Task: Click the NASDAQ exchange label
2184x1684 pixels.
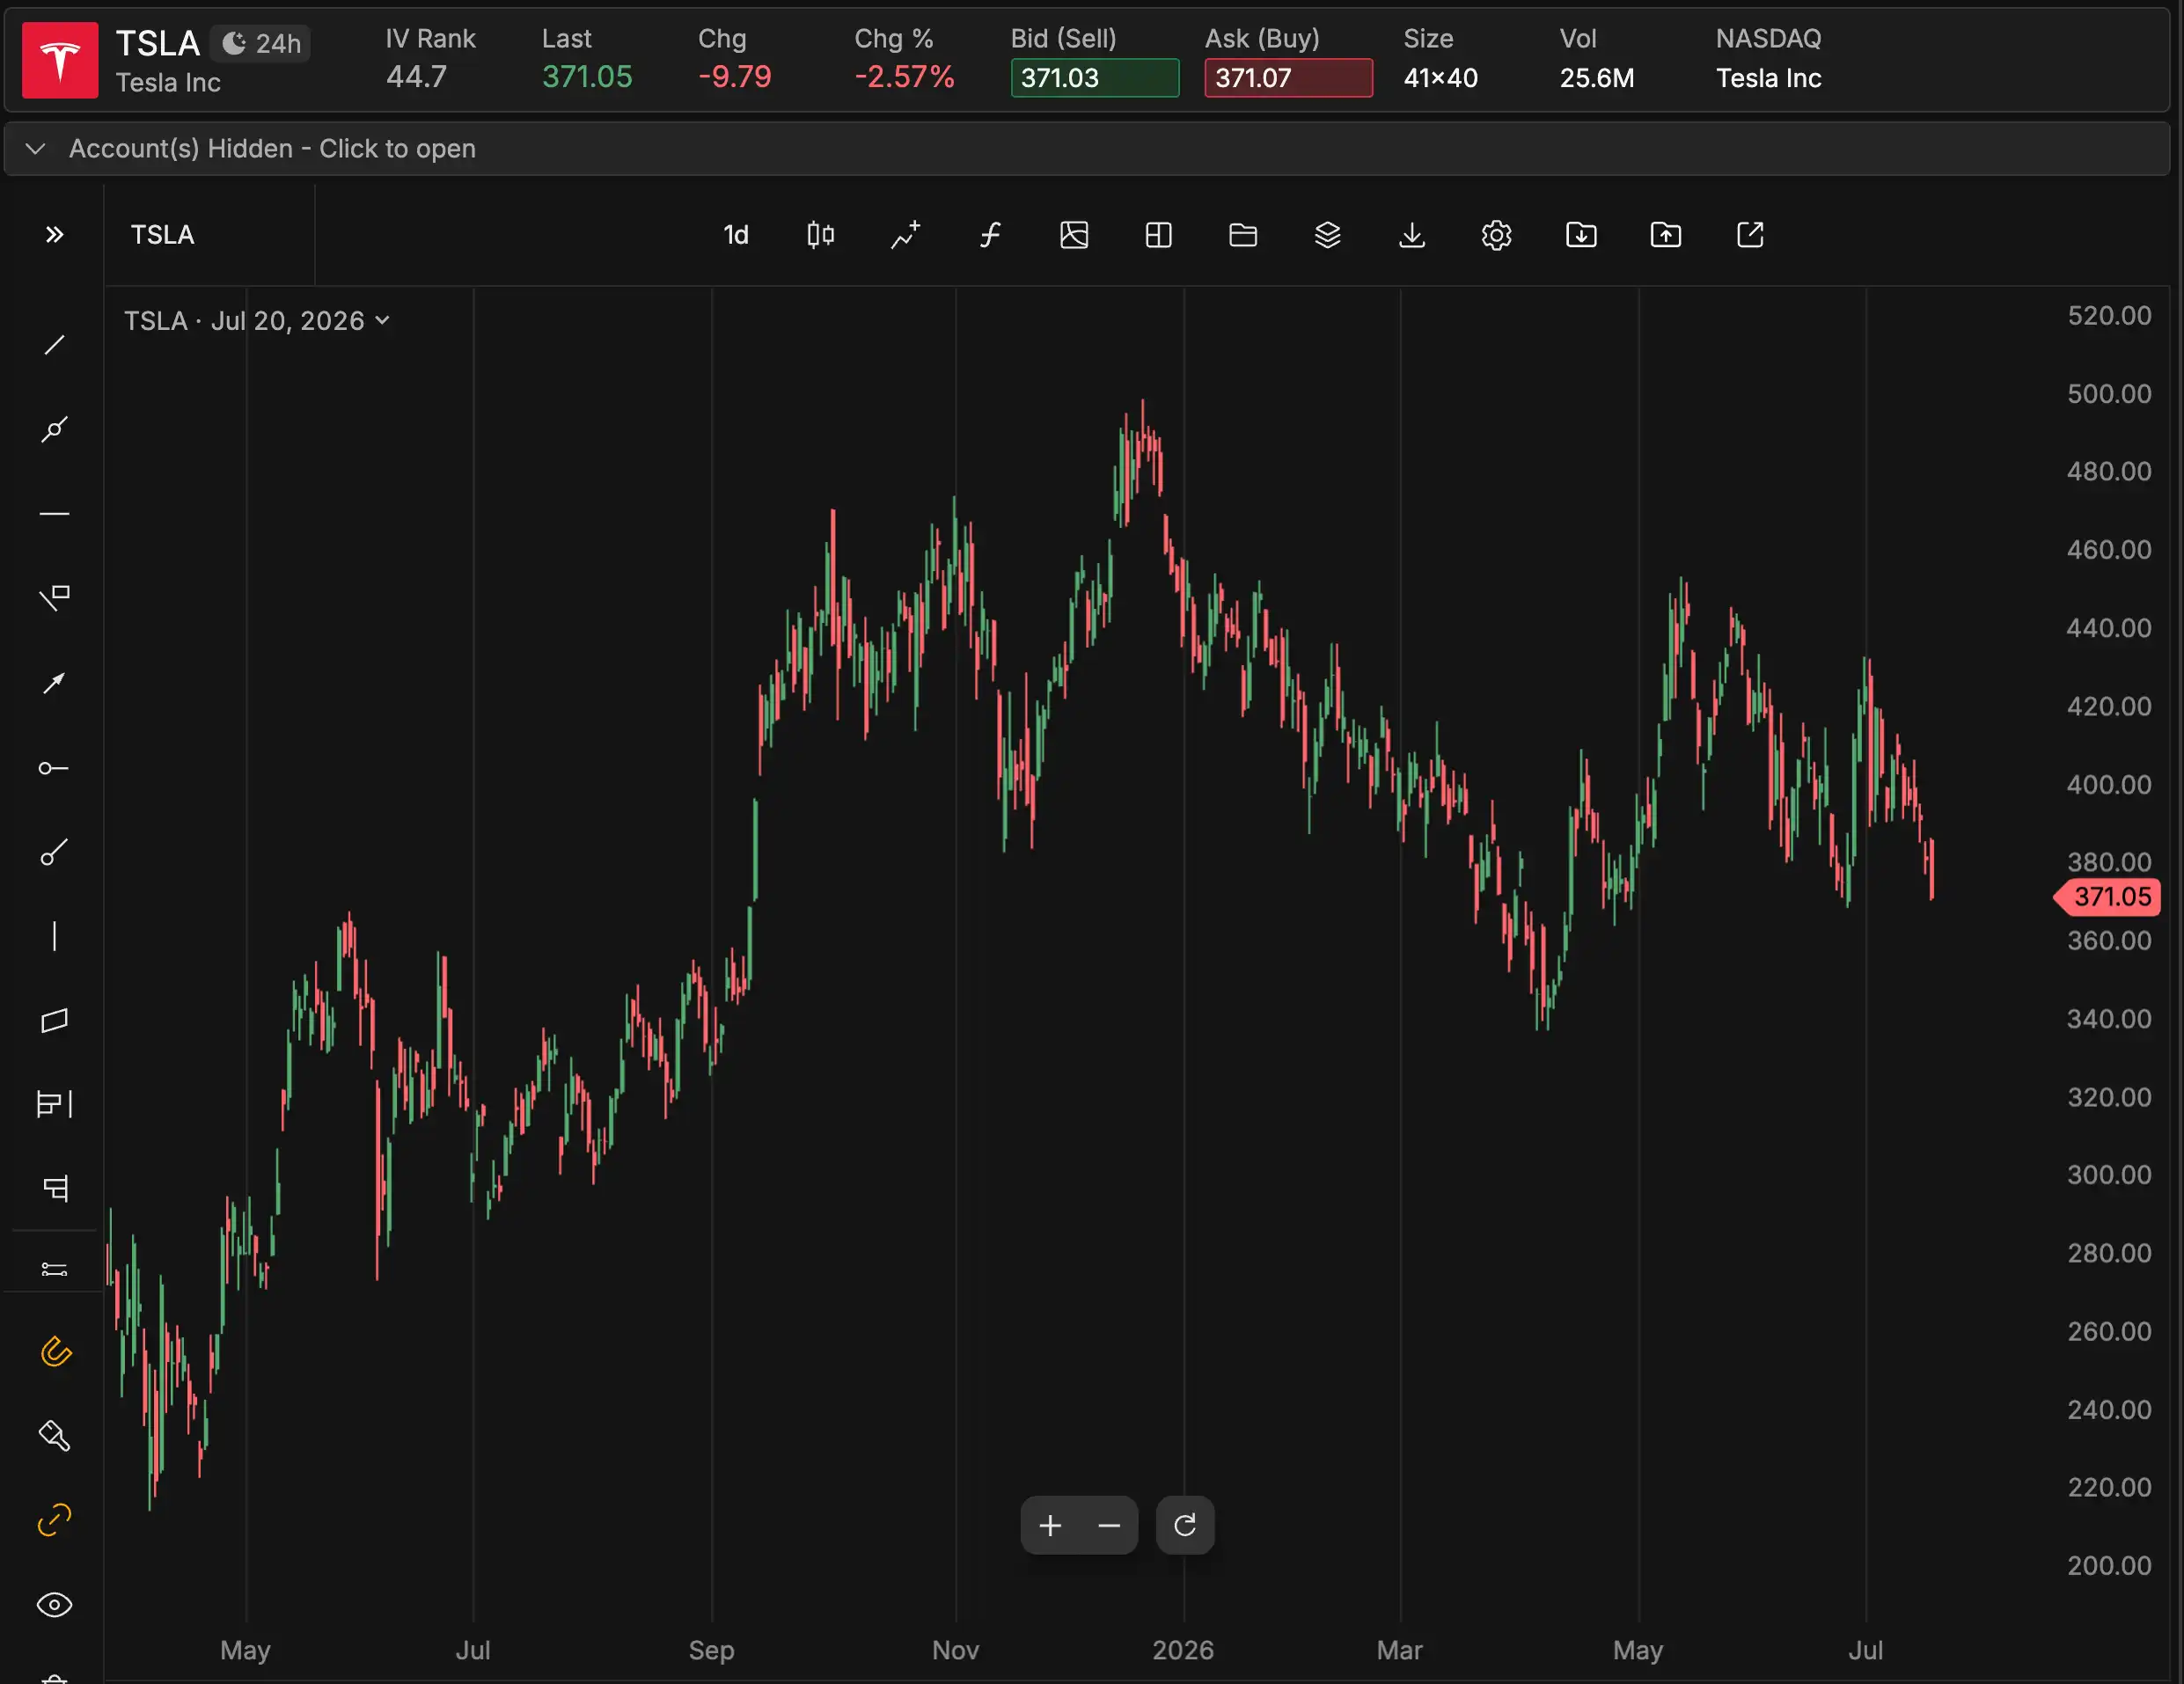Action: [1768, 39]
